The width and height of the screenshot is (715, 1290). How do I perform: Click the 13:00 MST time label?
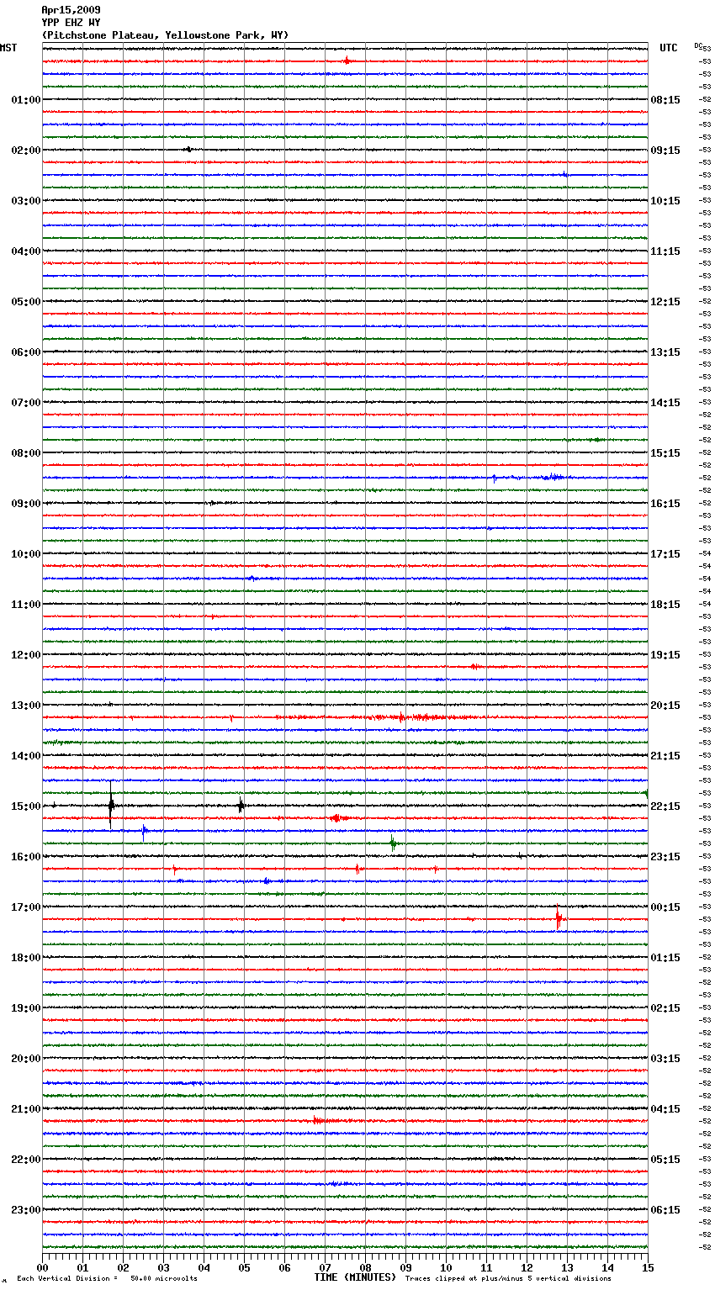click(x=25, y=706)
